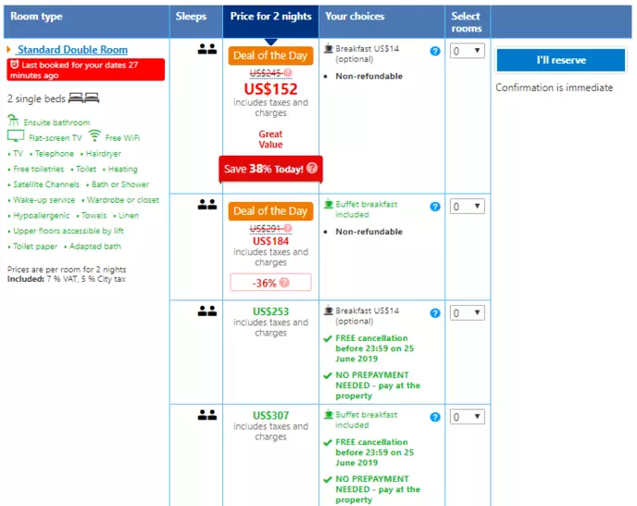The width and height of the screenshot is (637, 506).
Task: Click the Confirmation is immediate text
Action: tap(554, 87)
